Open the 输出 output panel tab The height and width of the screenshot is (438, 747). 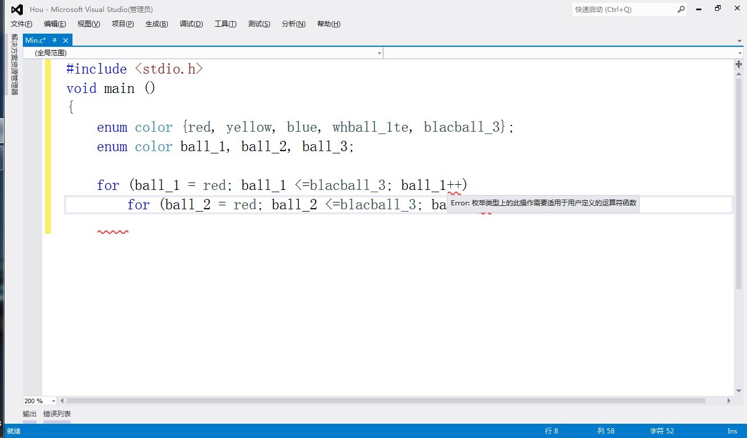point(30,414)
